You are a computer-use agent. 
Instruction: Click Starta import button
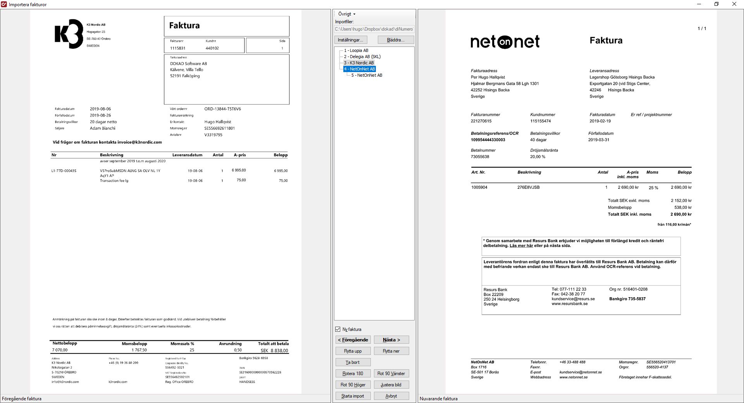click(x=353, y=396)
